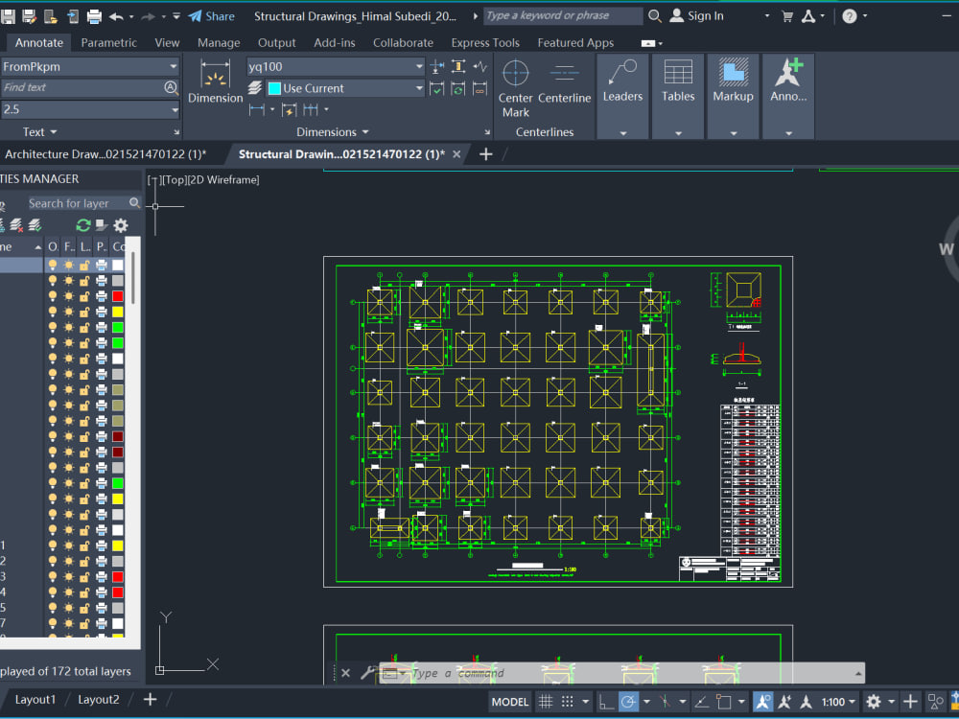This screenshot has width=959, height=719.
Task: Toggle 2D Object Snap
Action: pos(723,702)
